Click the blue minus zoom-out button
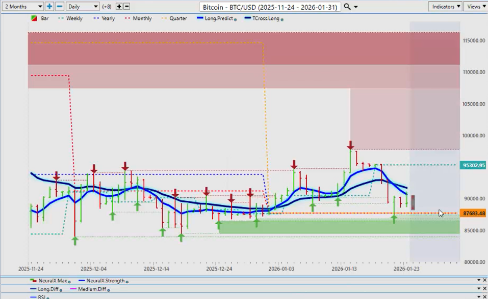 click(x=59, y=7)
